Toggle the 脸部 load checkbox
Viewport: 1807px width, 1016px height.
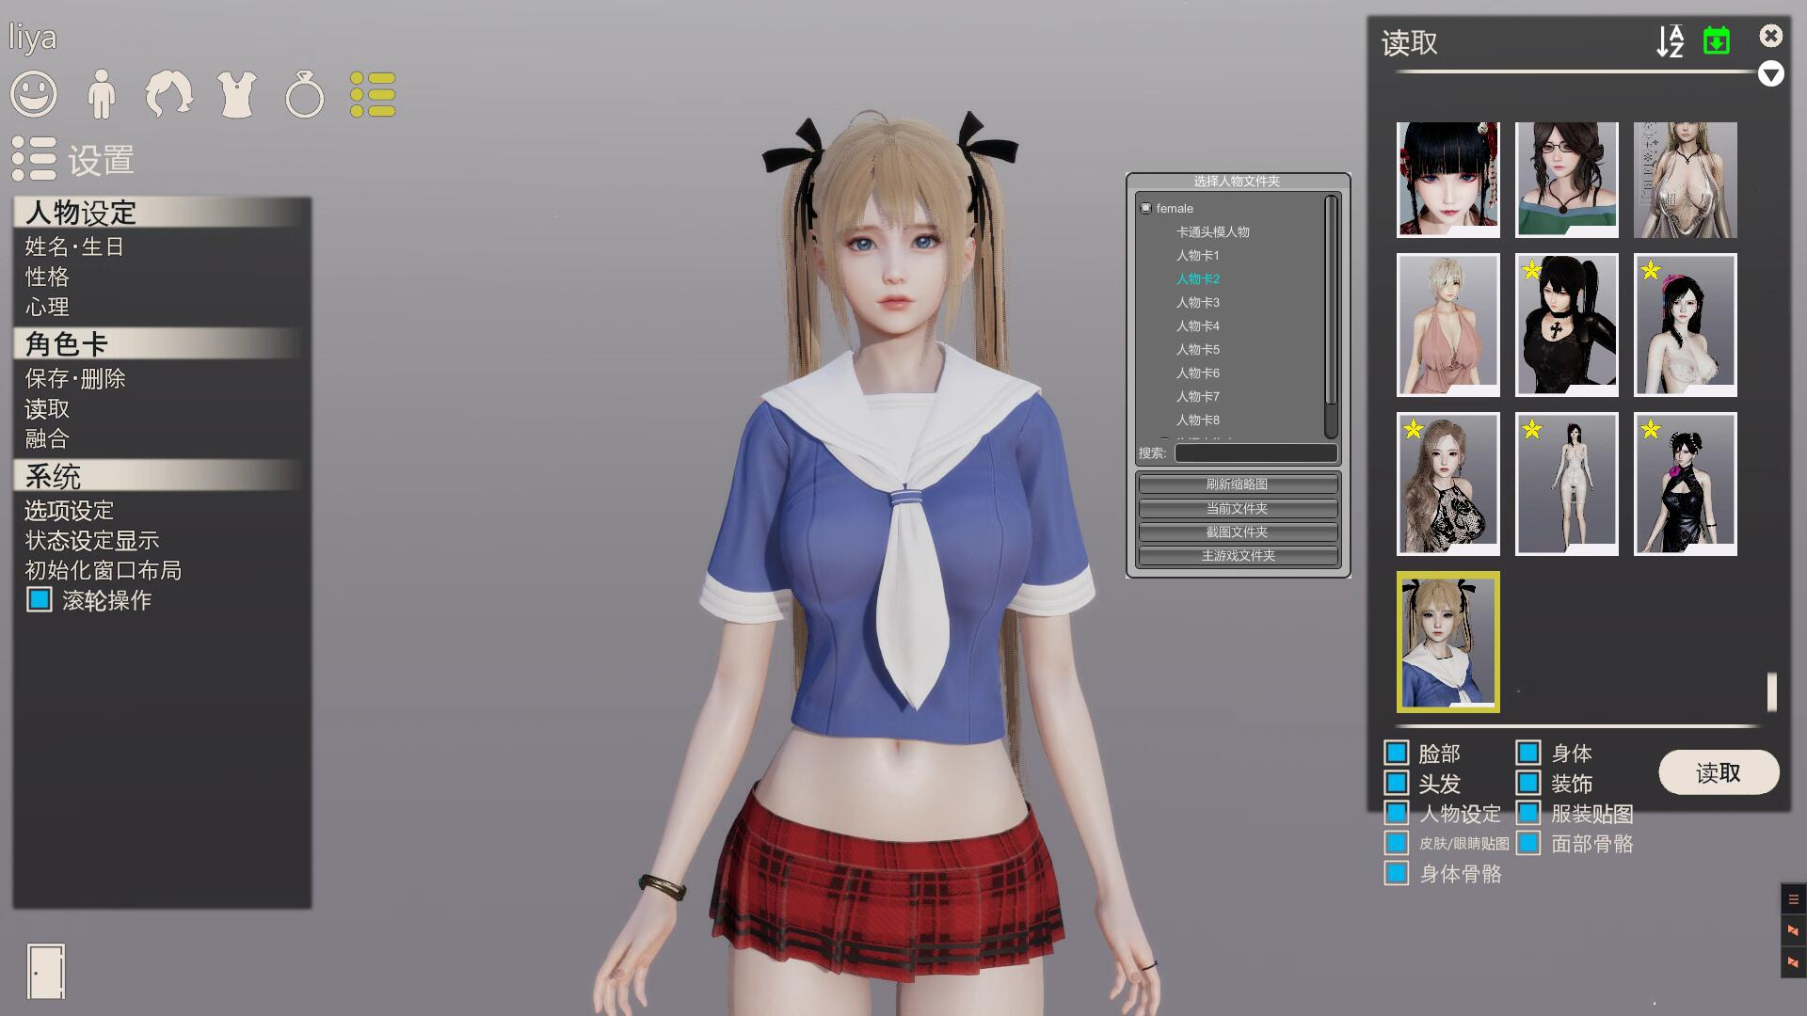[x=1397, y=754]
